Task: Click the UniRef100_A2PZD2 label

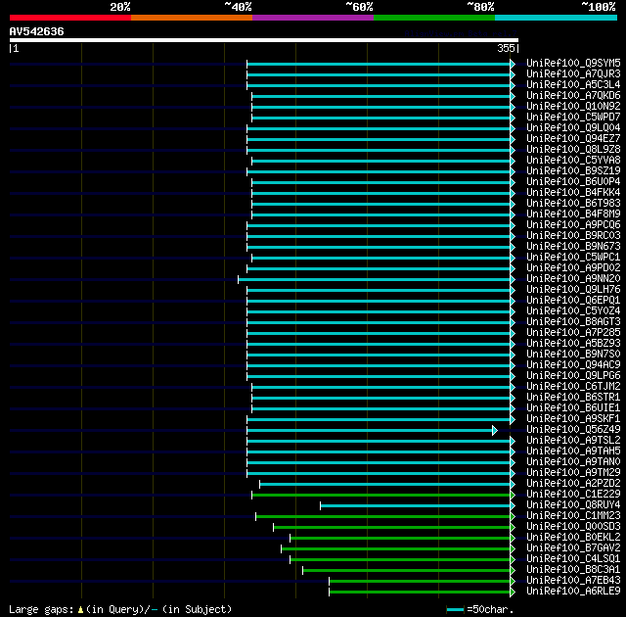Action: pos(573,484)
